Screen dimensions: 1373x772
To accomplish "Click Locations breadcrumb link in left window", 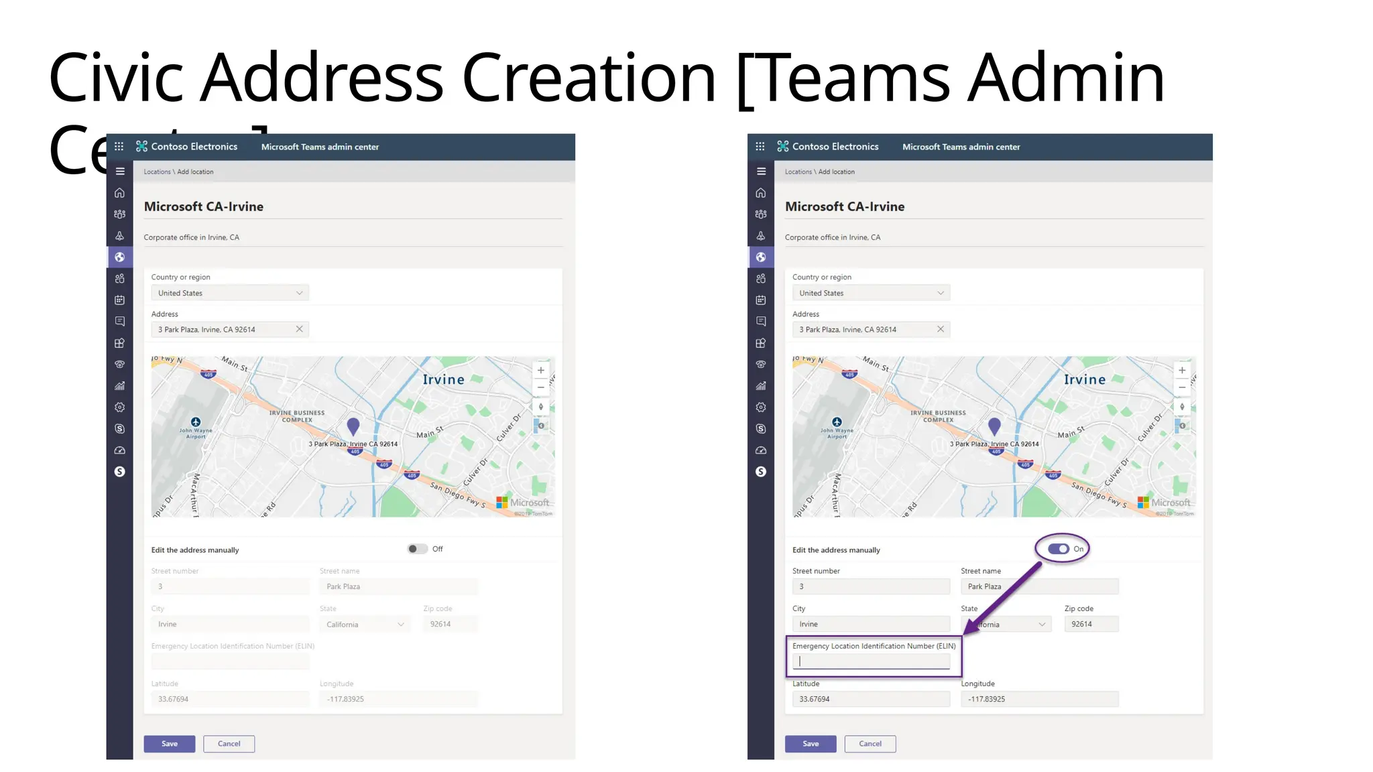I will (x=157, y=172).
